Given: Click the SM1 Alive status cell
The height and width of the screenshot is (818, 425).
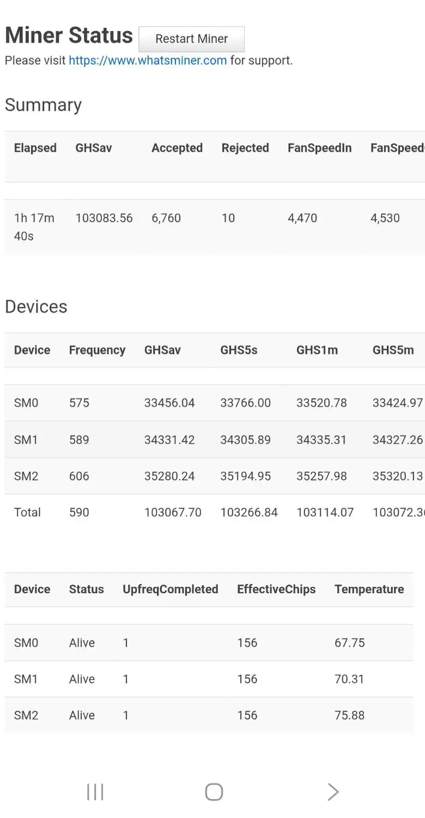Looking at the screenshot, I should [82, 679].
